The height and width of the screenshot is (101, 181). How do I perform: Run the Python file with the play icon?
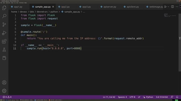[165, 7]
